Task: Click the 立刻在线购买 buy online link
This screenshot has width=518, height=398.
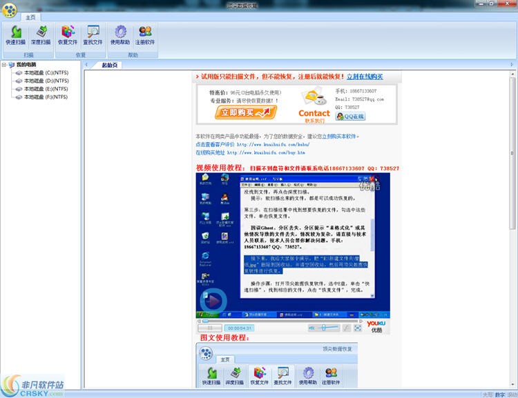Action: pyautogui.click(x=365, y=77)
